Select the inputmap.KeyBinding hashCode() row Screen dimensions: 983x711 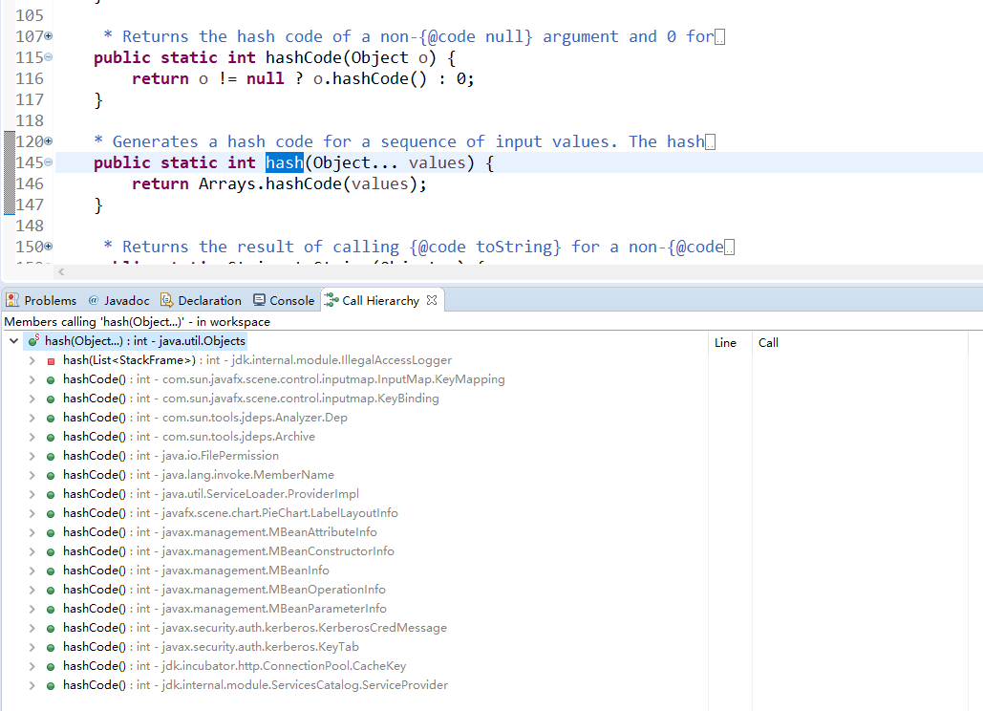pyautogui.click(x=243, y=399)
